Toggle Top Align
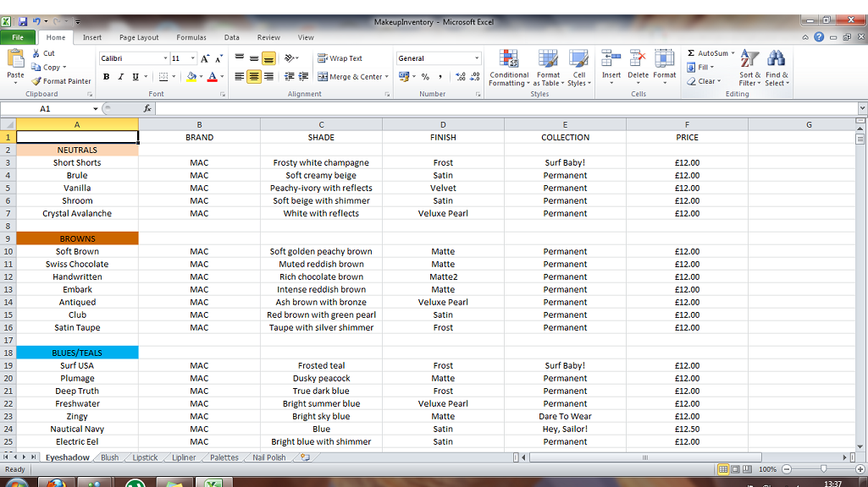Screen dimensions: 868x487 tap(239, 58)
